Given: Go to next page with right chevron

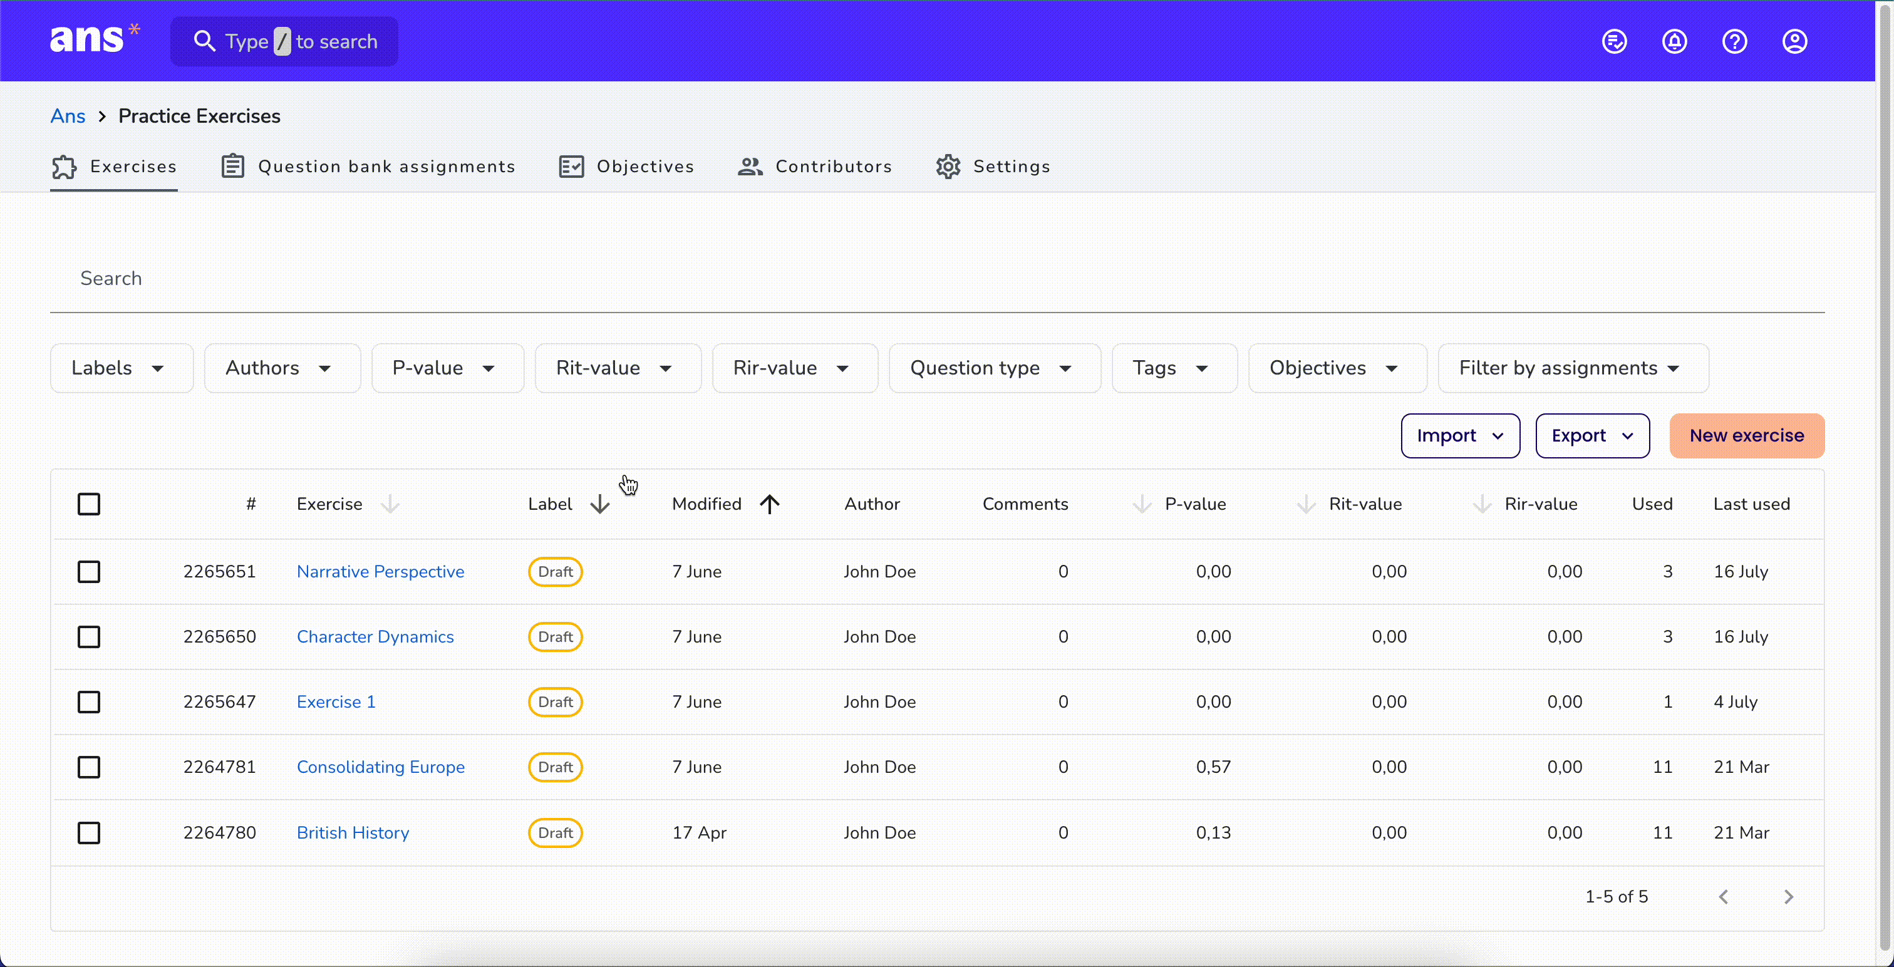Looking at the screenshot, I should click(1788, 896).
